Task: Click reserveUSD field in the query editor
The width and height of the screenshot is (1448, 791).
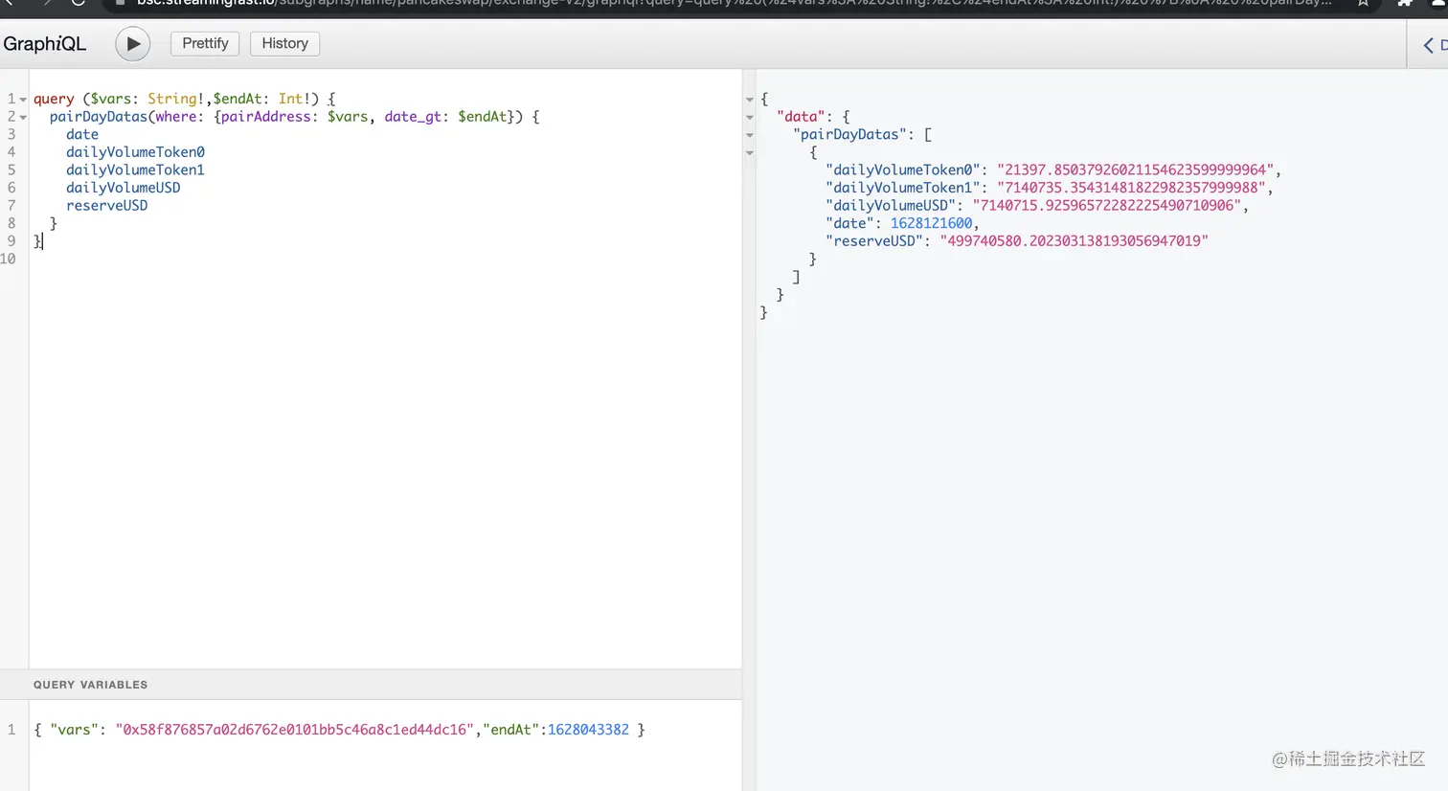Action: point(107,206)
